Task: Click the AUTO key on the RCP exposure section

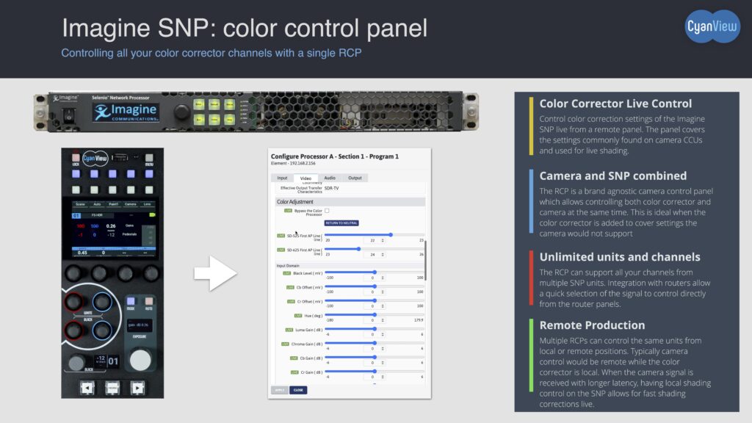Action: click(x=148, y=301)
